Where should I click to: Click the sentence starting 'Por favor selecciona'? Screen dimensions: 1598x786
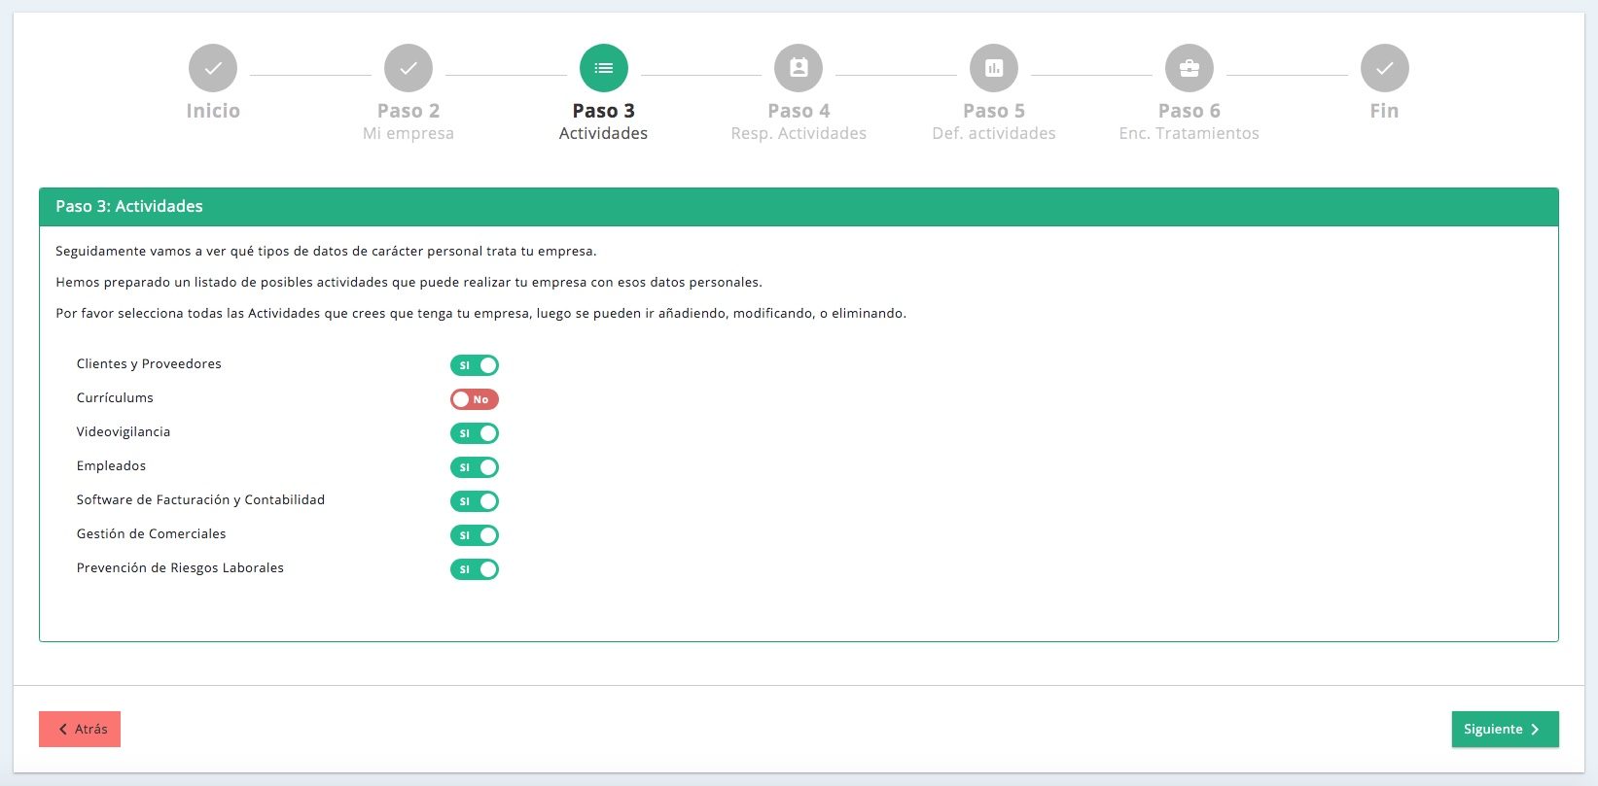480,314
